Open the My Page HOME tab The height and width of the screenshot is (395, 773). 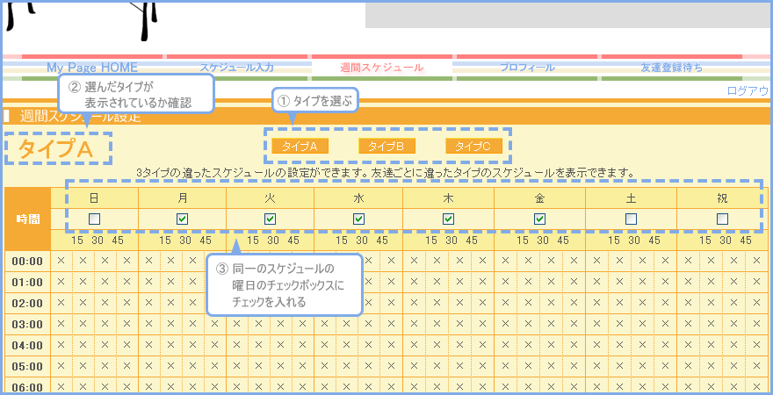pyautogui.click(x=92, y=68)
